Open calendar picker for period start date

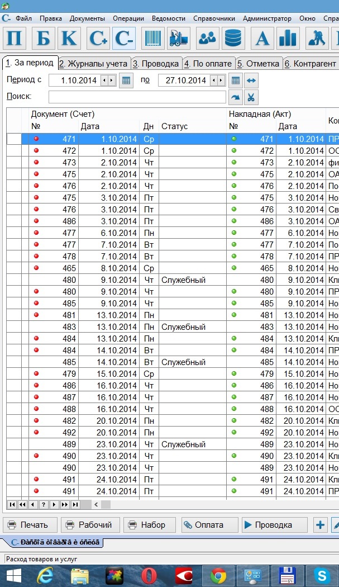pos(126,81)
